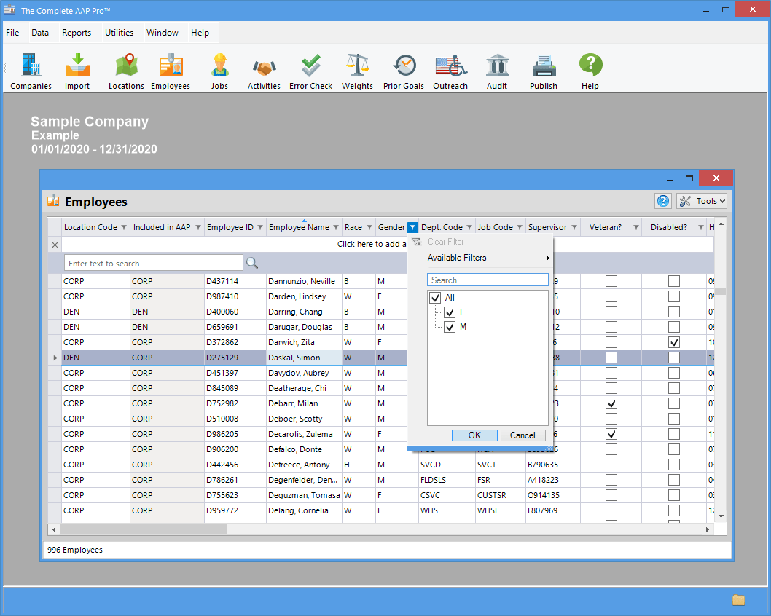
Task: Open Dept. Code column filter
Action: [x=469, y=227]
